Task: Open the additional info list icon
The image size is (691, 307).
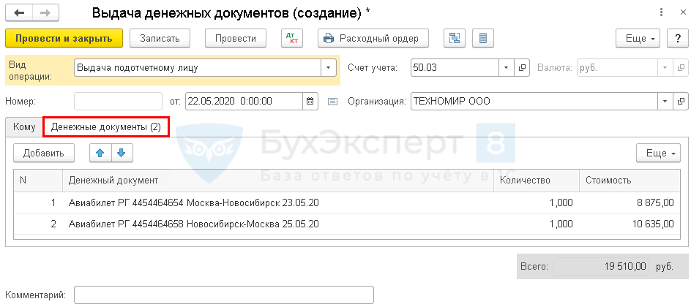Action: point(482,38)
